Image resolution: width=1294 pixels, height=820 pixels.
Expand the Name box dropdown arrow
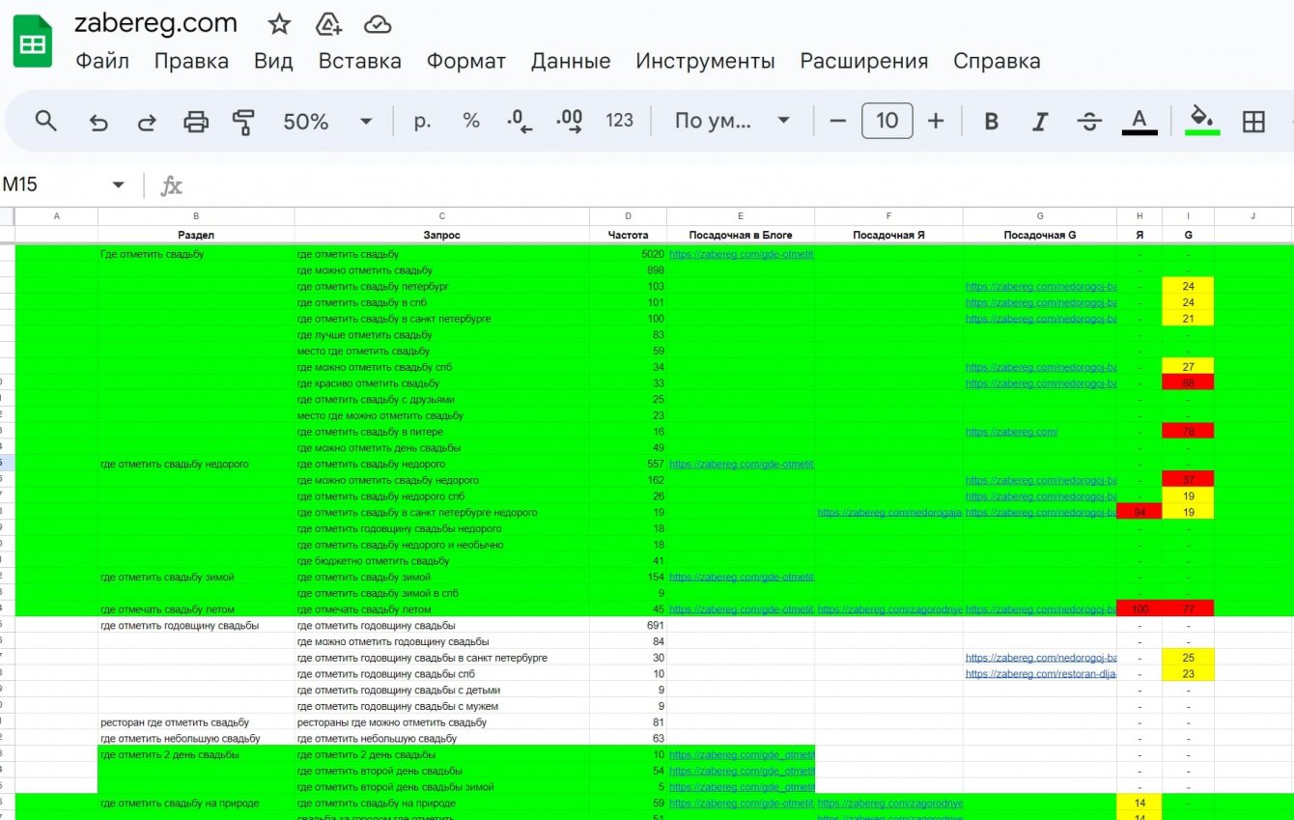tap(118, 184)
